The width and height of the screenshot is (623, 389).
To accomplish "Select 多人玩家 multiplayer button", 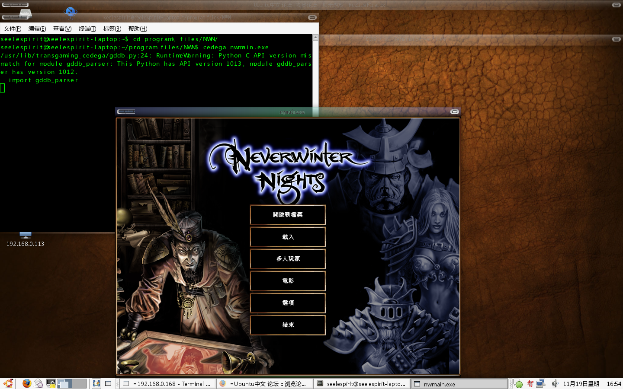I will (x=288, y=259).
